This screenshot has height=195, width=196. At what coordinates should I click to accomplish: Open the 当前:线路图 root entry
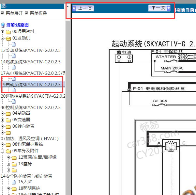pyautogui.click(x=17, y=25)
